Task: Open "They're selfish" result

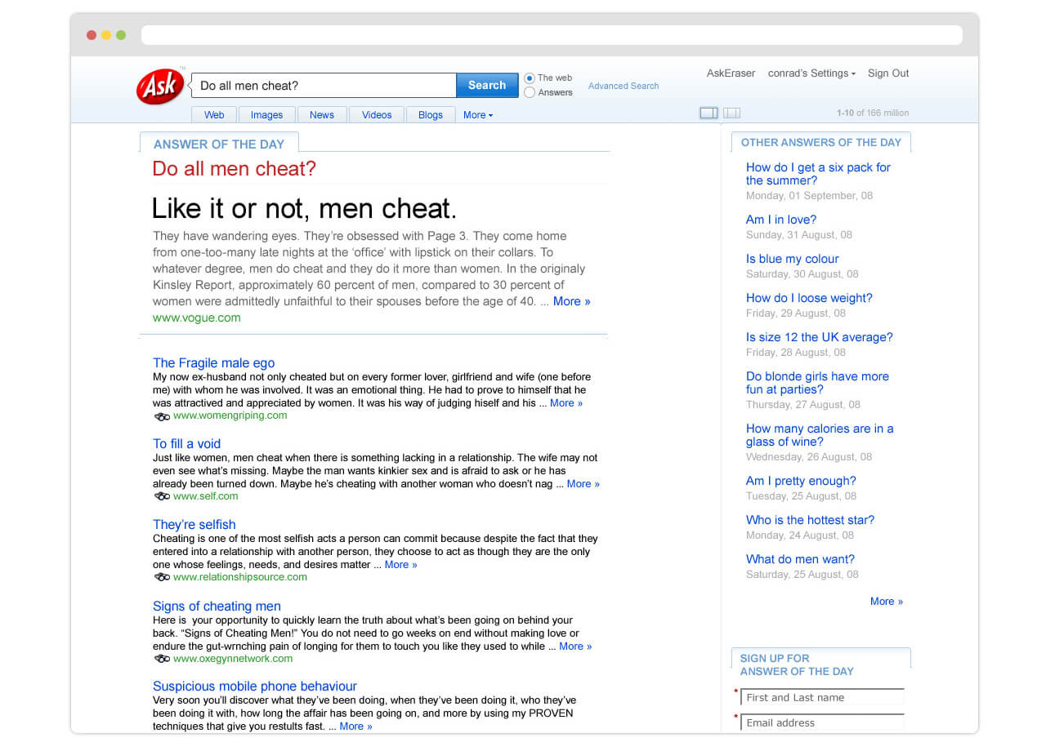Action: 194,525
